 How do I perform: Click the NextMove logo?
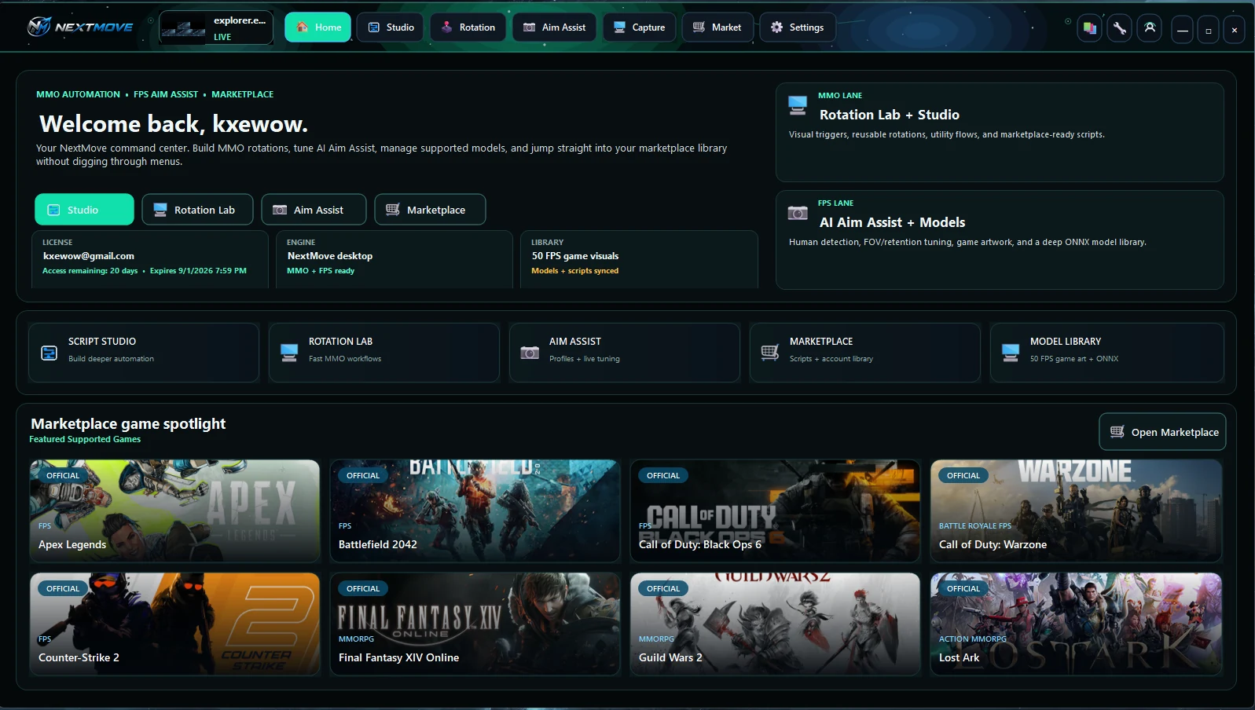click(80, 27)
